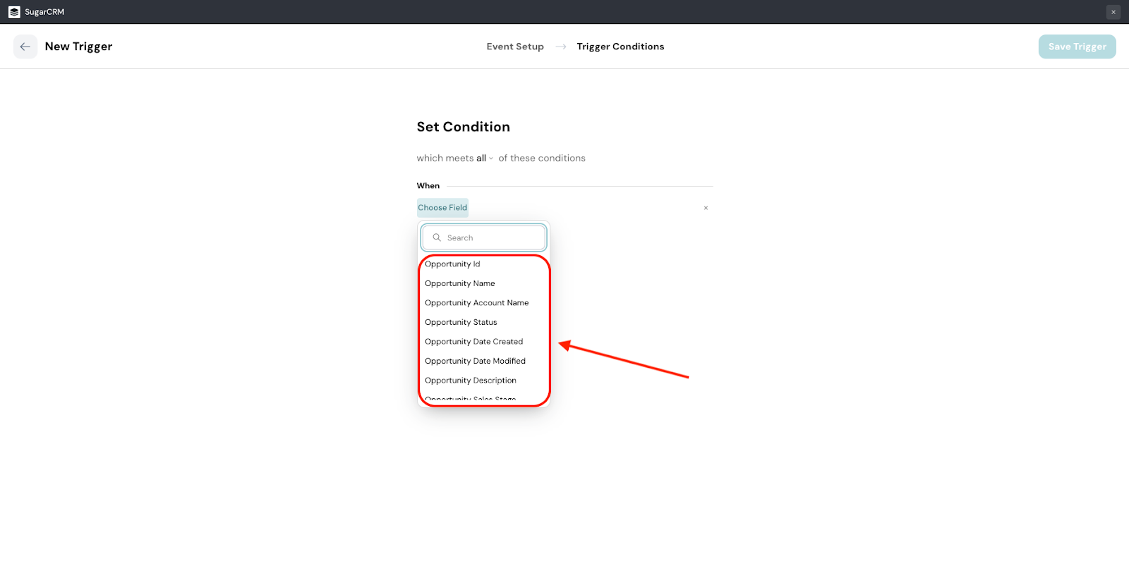
Task: Pick Opportunity Description from the list
Action: (470, 381)
